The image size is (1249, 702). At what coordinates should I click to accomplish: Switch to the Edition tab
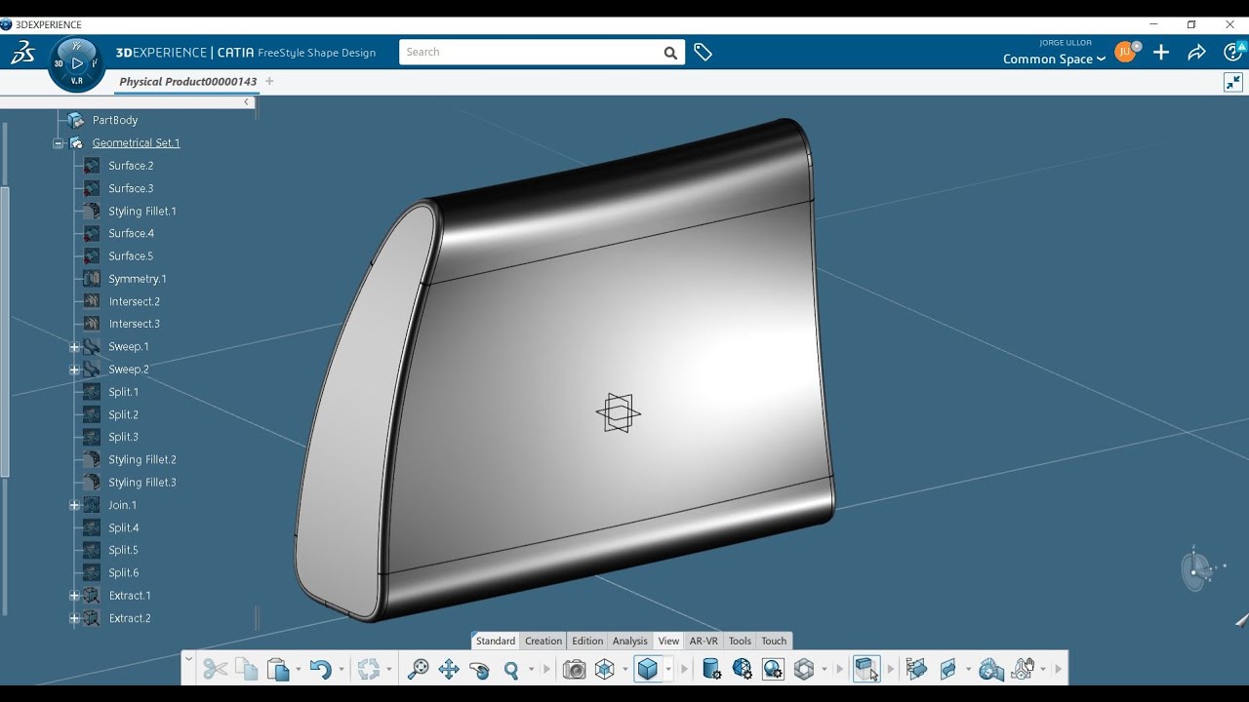pos(587,641)
